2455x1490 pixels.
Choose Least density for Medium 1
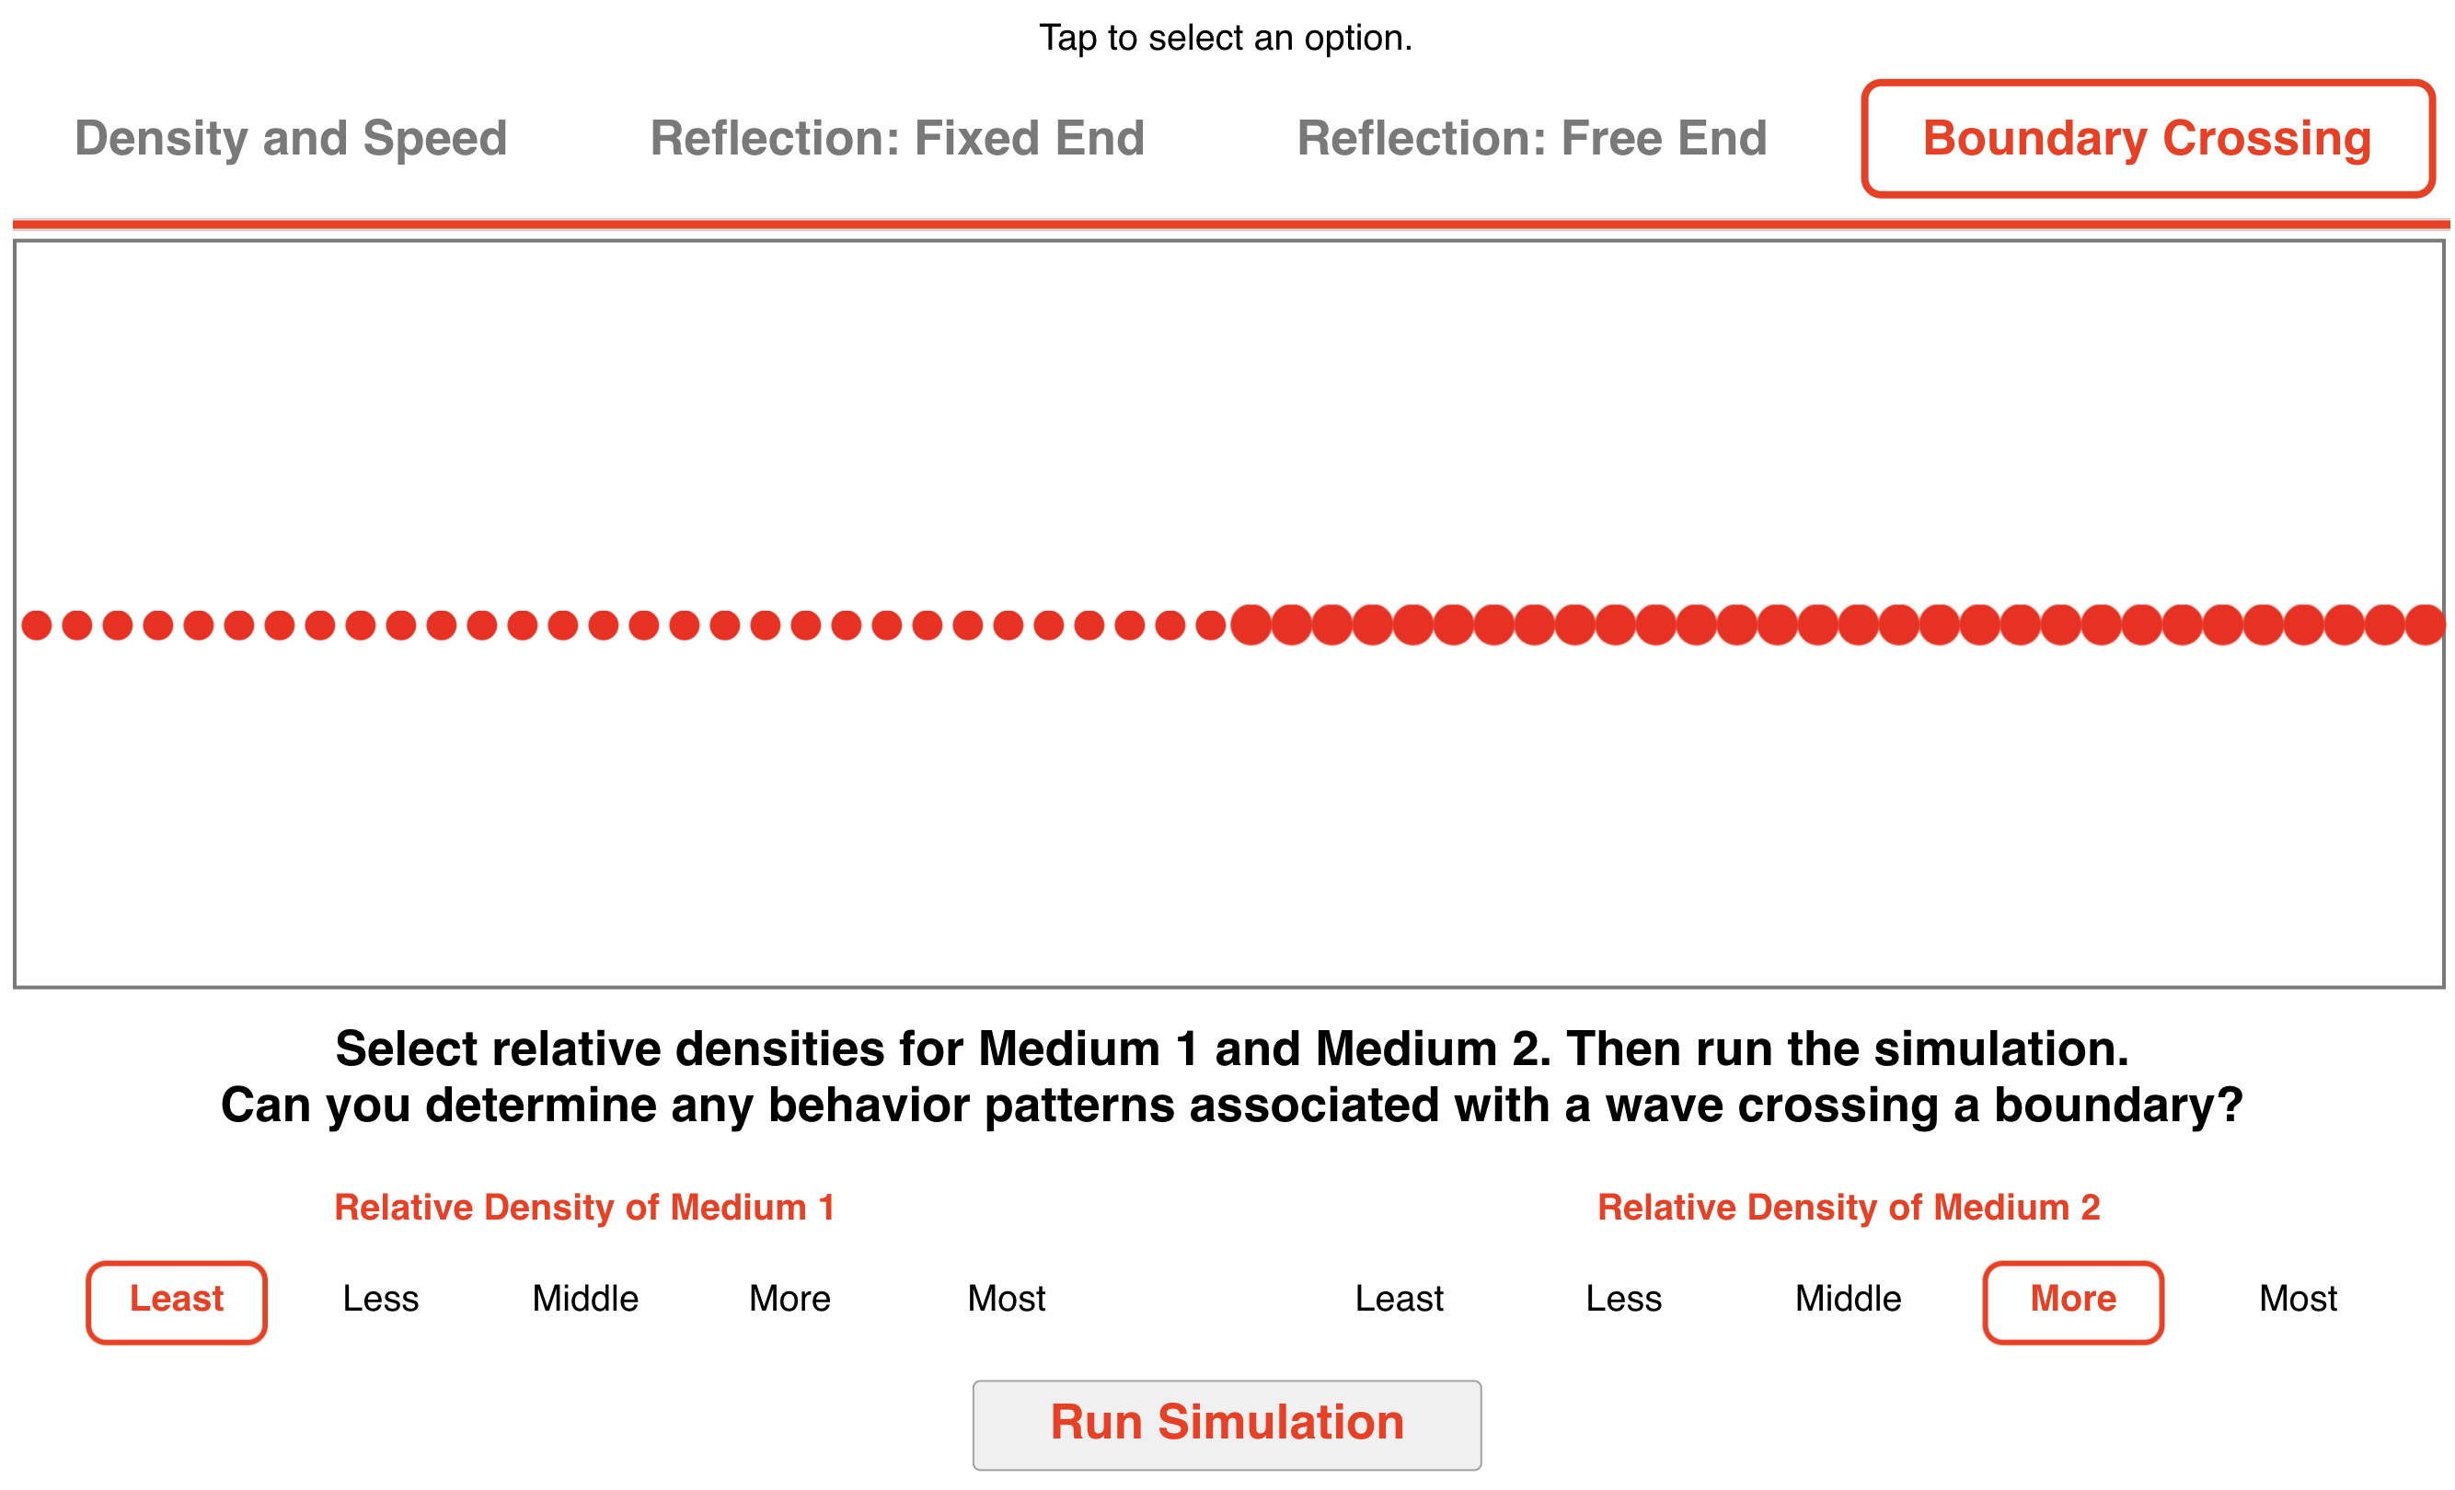177,1299
